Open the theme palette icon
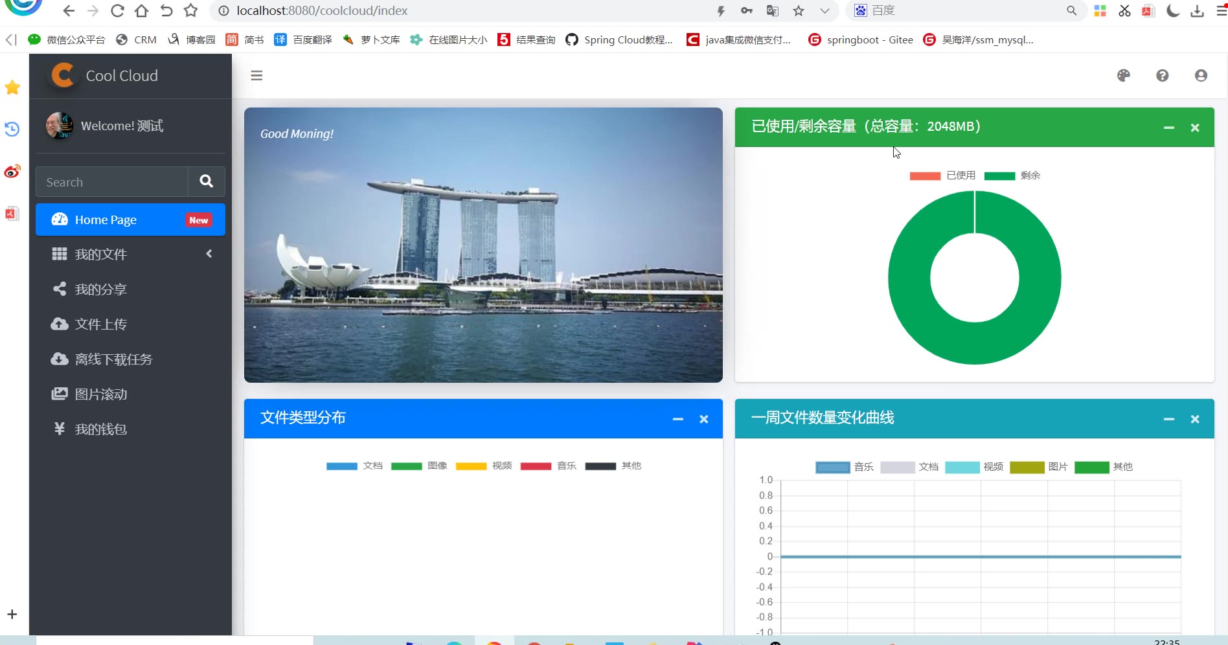The width and height of the screenshot is (1228, 645). pyautogui.click(x=1124, y=76)
